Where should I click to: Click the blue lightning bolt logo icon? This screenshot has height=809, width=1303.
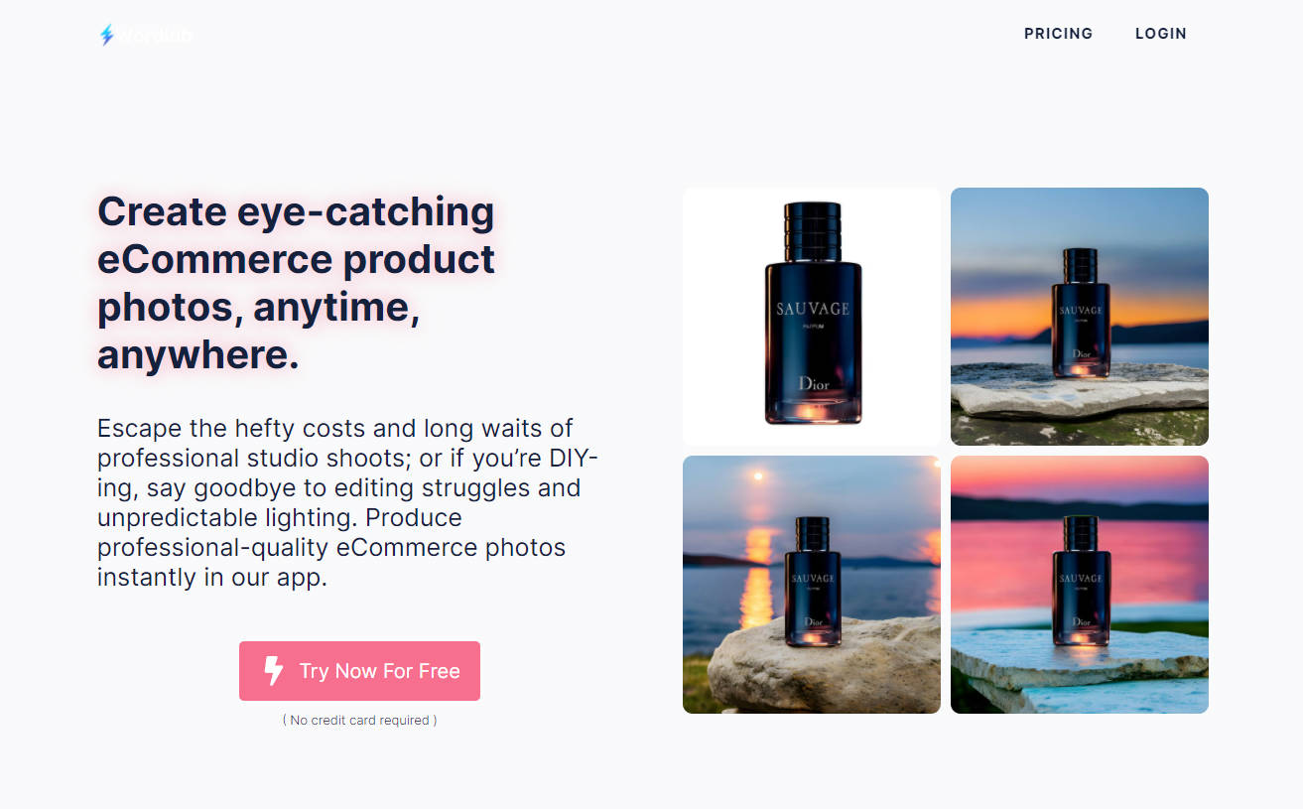106,35
